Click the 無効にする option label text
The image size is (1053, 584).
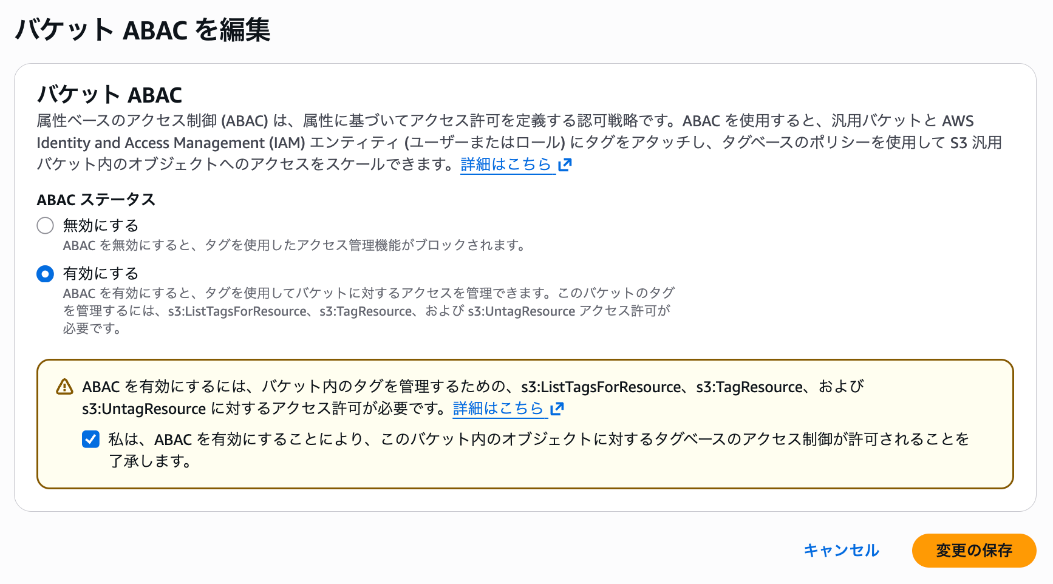coord(101,226)
